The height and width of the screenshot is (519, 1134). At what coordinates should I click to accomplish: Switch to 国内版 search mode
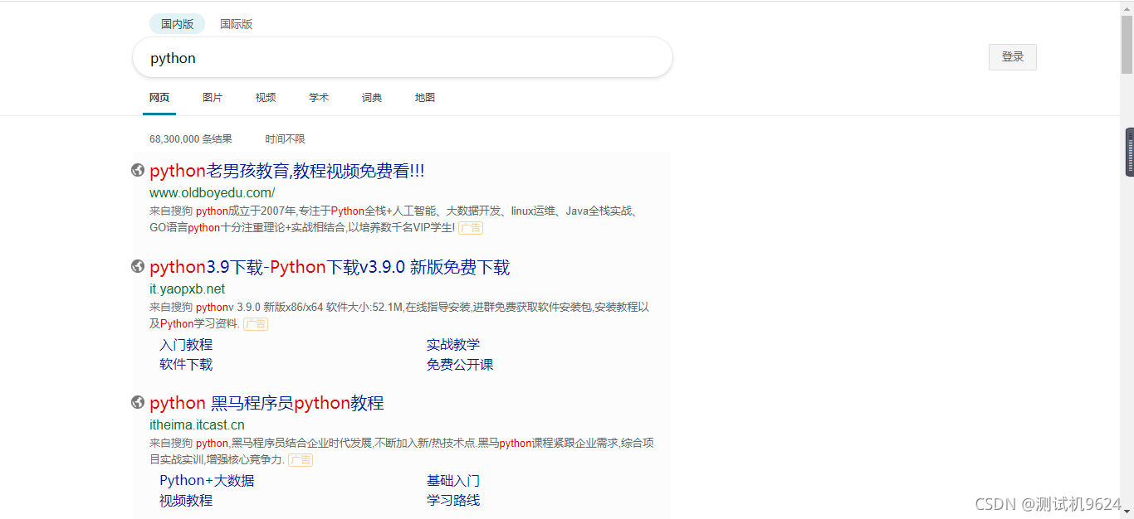point(178,24)
